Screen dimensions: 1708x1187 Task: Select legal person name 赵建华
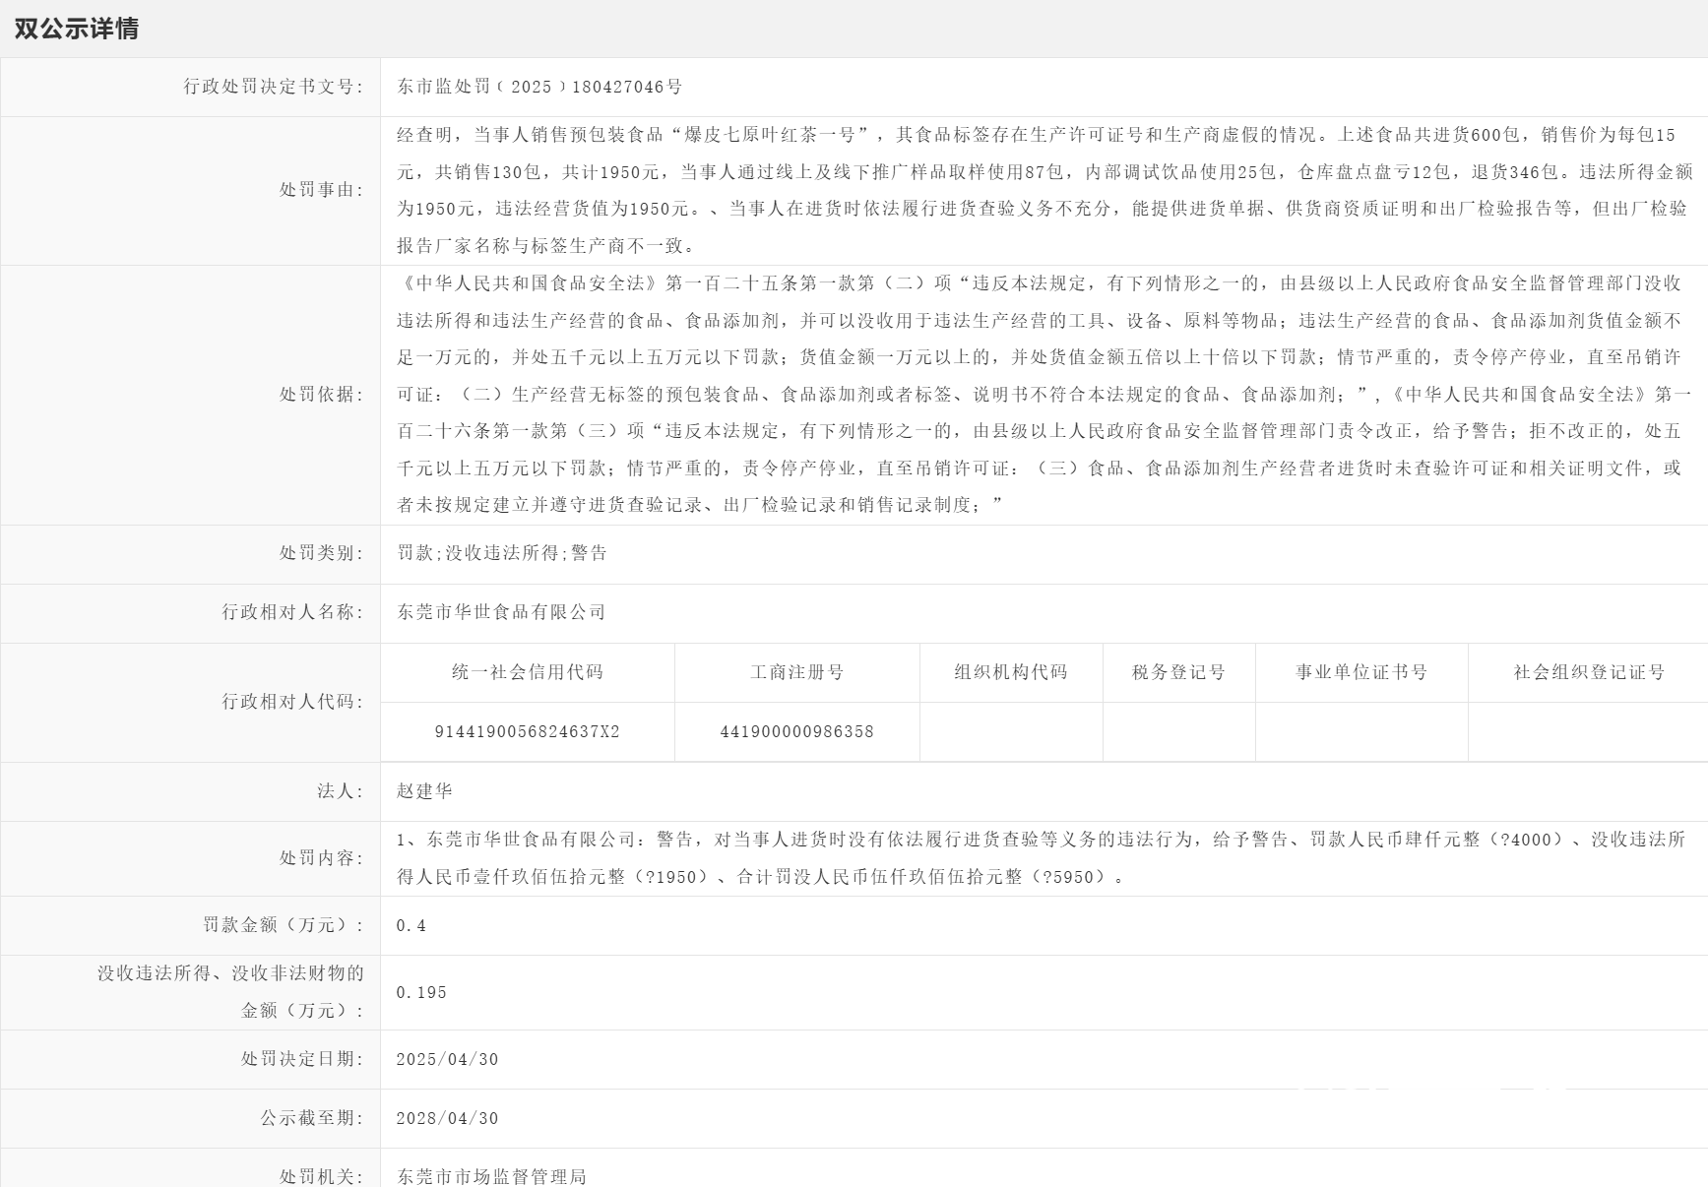(x=425, y=791)
